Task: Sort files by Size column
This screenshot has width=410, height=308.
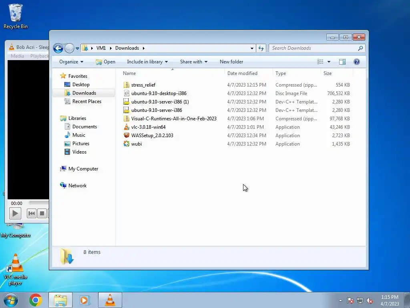Action: point(336,73)
